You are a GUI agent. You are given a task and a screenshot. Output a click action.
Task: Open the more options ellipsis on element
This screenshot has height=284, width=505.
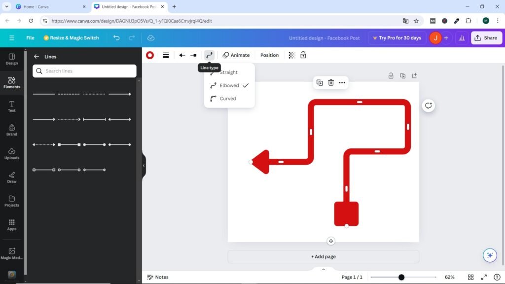[x=342, y=83]
